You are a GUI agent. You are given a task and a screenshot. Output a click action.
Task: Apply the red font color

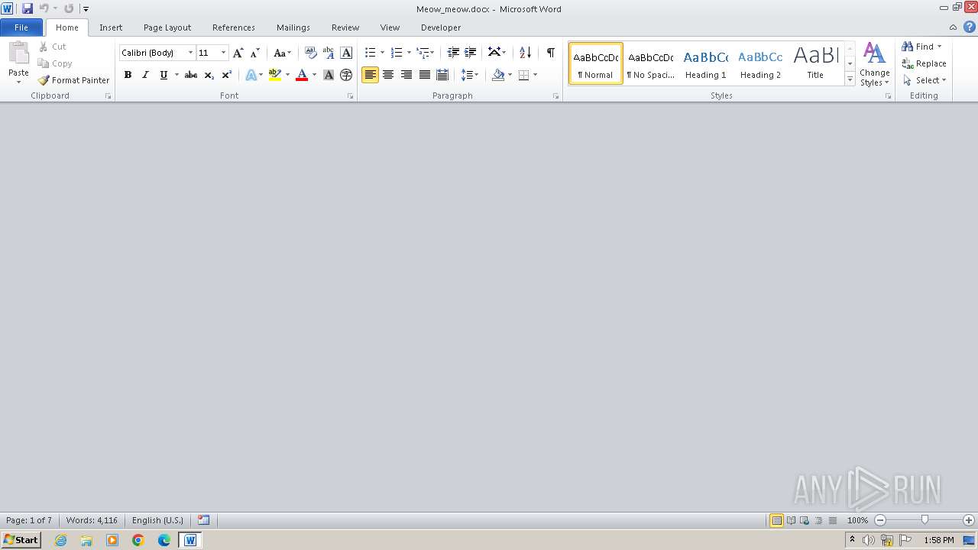[x=302, y=75]
